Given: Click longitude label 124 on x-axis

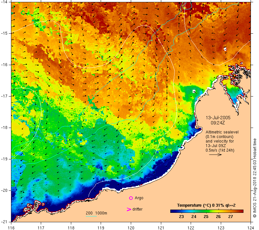Looking at the screenshot, I should 251,228.
